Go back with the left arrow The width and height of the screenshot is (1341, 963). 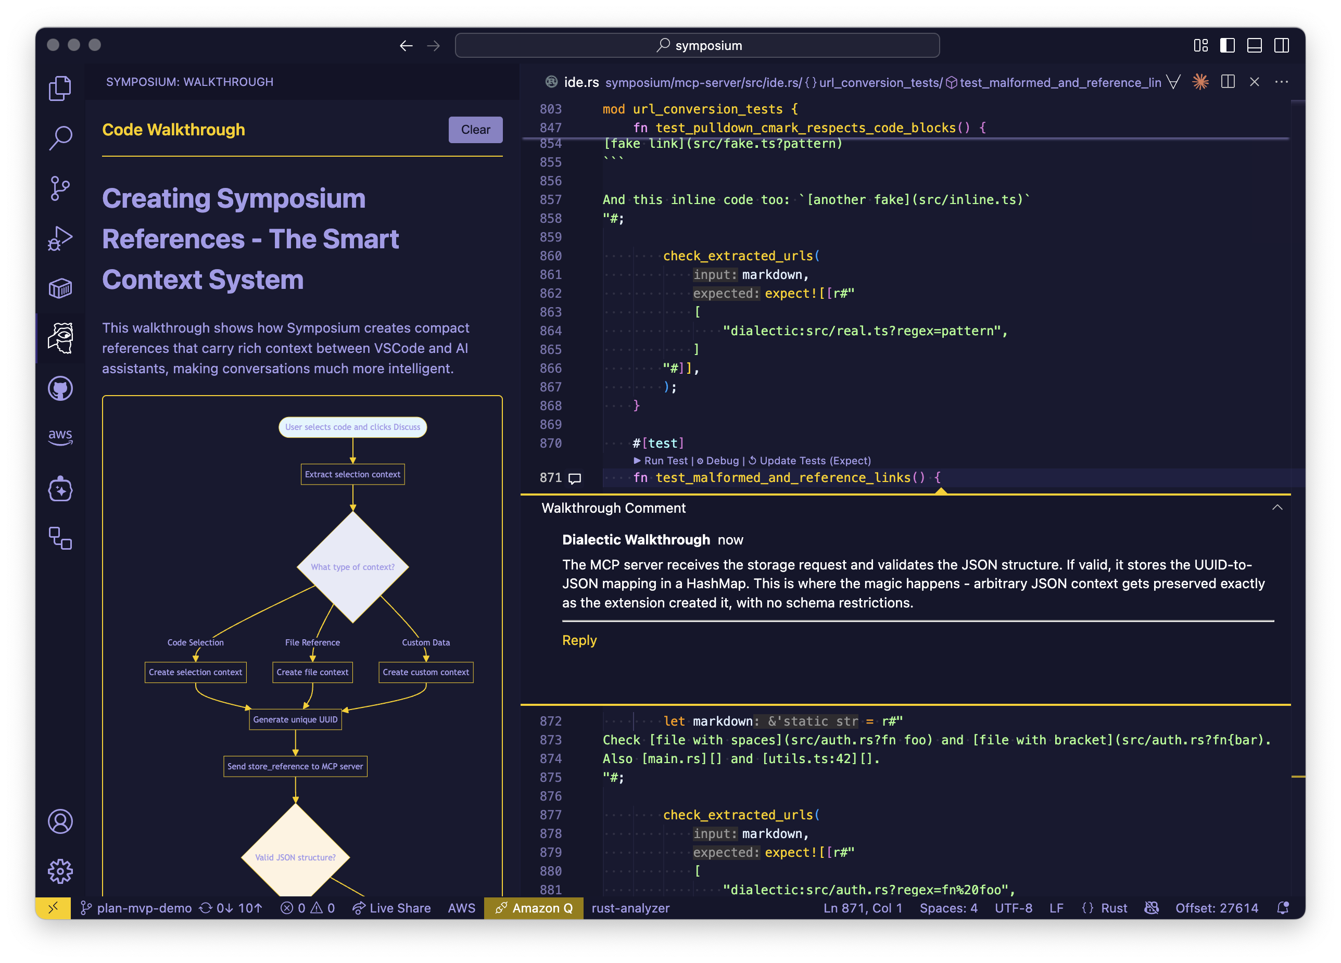(x=406, y=45)
